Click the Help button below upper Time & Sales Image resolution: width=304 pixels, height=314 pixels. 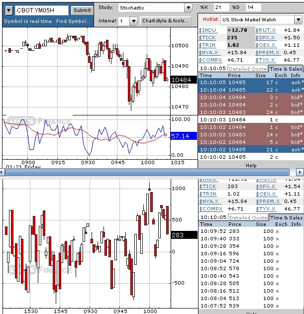251,165
